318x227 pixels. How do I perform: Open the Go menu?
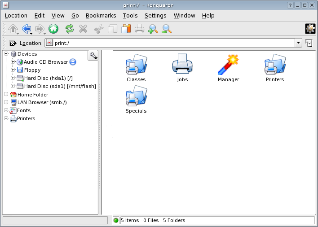(x=75, y=16)
